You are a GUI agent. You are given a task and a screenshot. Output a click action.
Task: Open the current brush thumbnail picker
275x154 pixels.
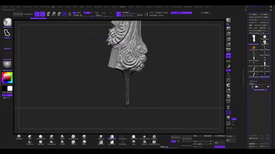pyautogui.click(x=7, y=23)
